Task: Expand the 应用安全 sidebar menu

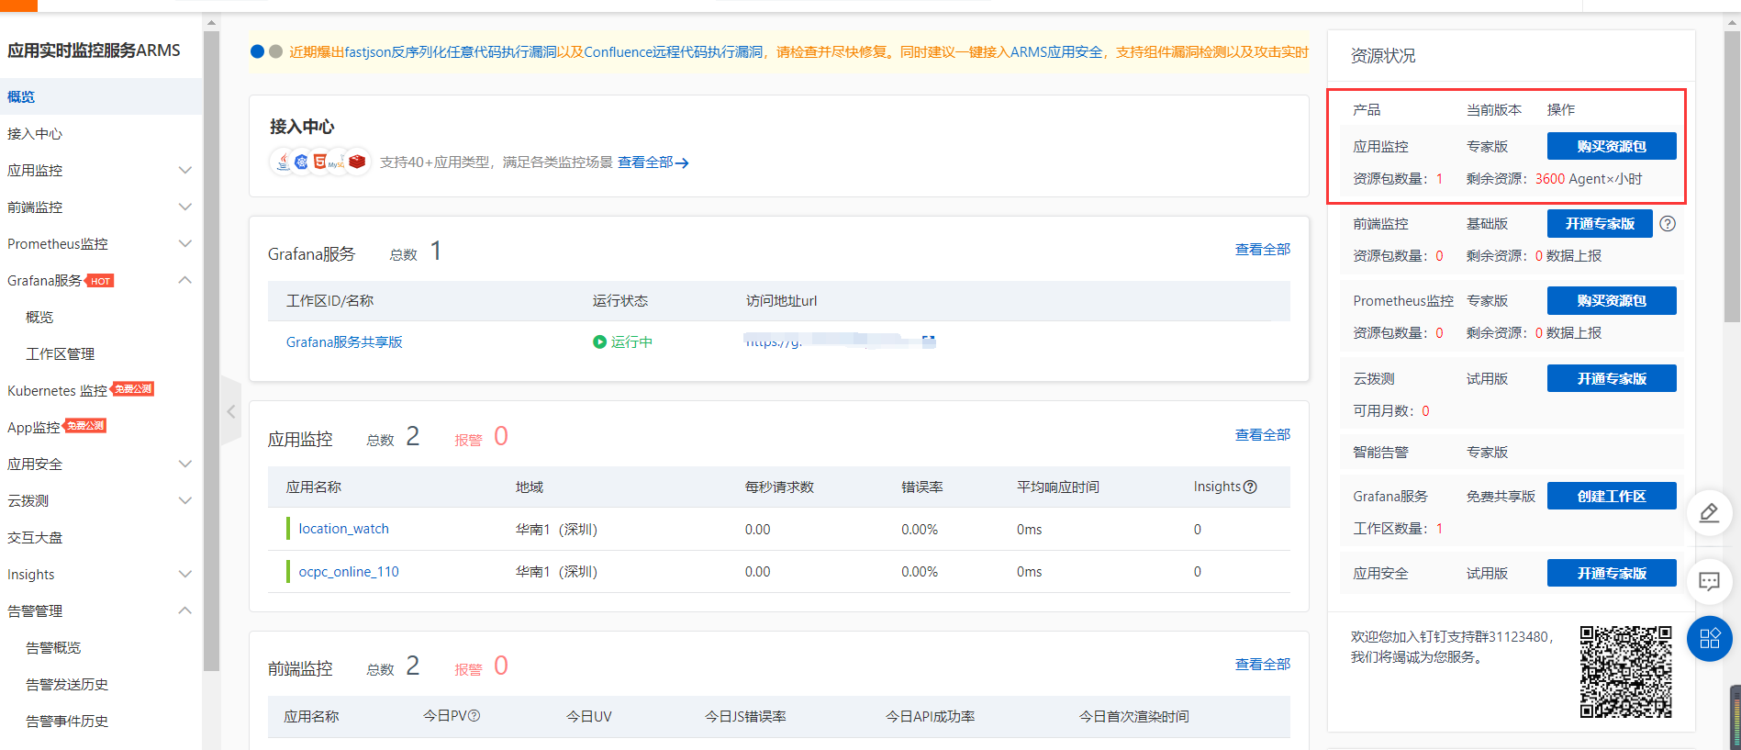Action: (185, 464)
